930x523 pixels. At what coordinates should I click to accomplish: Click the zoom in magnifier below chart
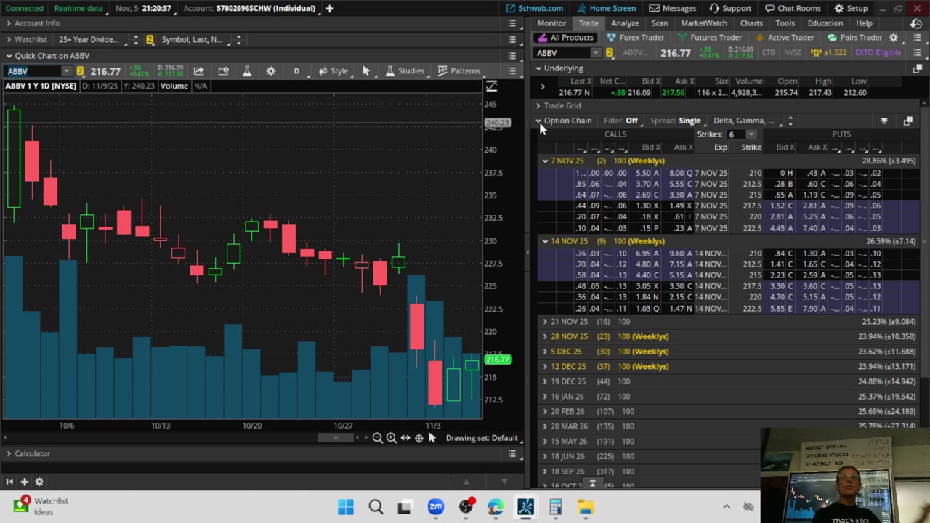[x=392, y=438]
